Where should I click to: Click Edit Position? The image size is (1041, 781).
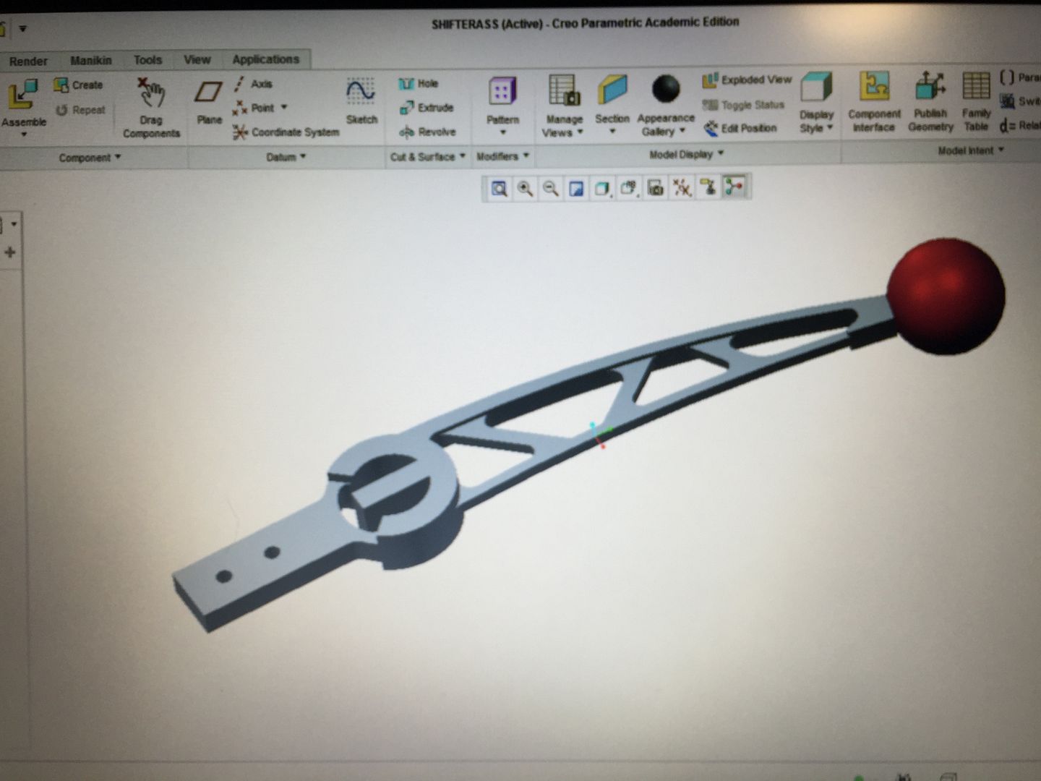point(740,128)
